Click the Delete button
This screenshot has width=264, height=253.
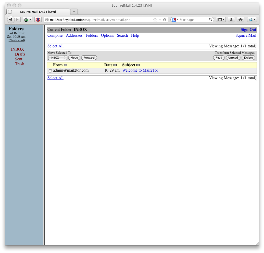[x=248, y=58]
